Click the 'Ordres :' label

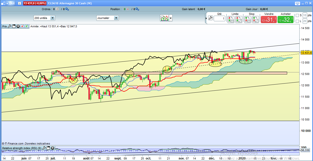(47, 9)
